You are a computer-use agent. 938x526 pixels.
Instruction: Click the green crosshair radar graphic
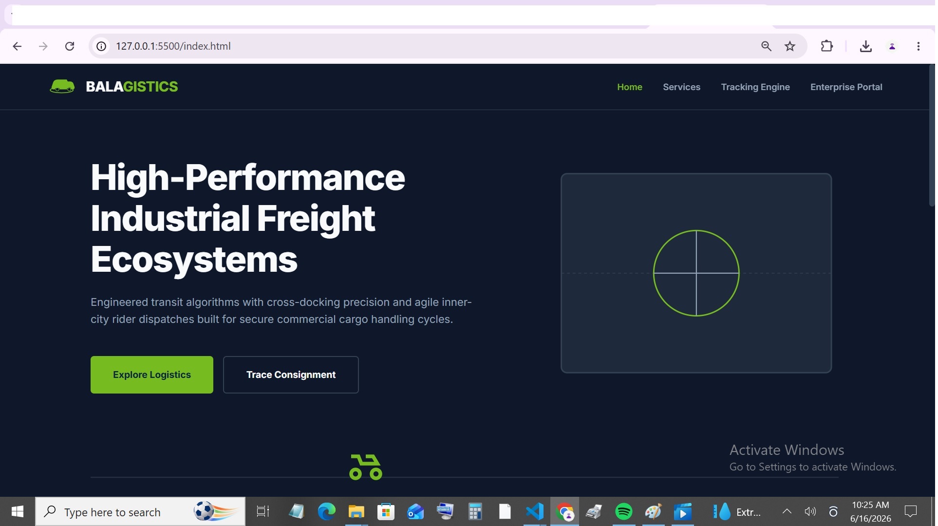pos(696,273)
